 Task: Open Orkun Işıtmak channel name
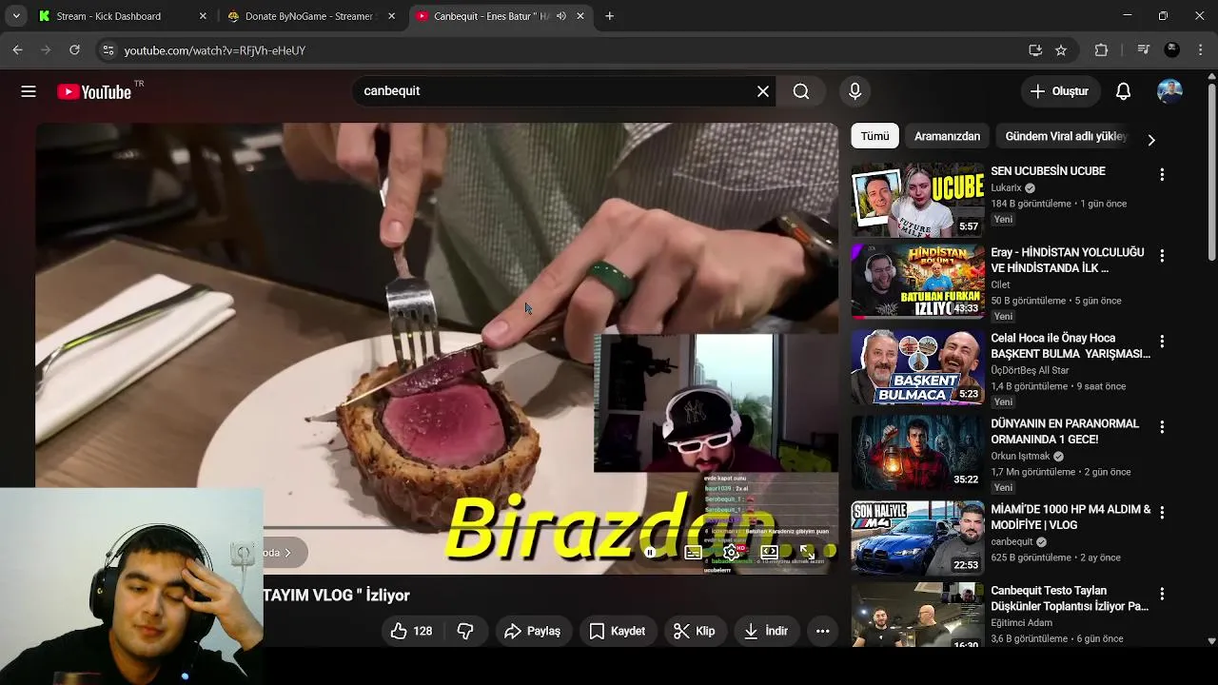tap(1021, 456)
